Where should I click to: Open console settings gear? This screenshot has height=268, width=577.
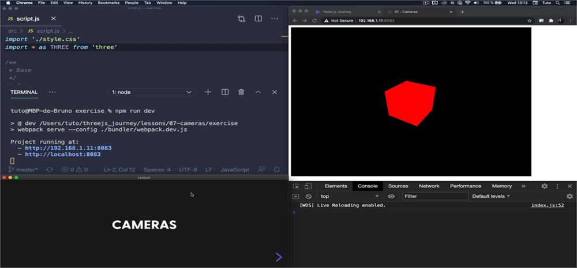tap(569, 197)
